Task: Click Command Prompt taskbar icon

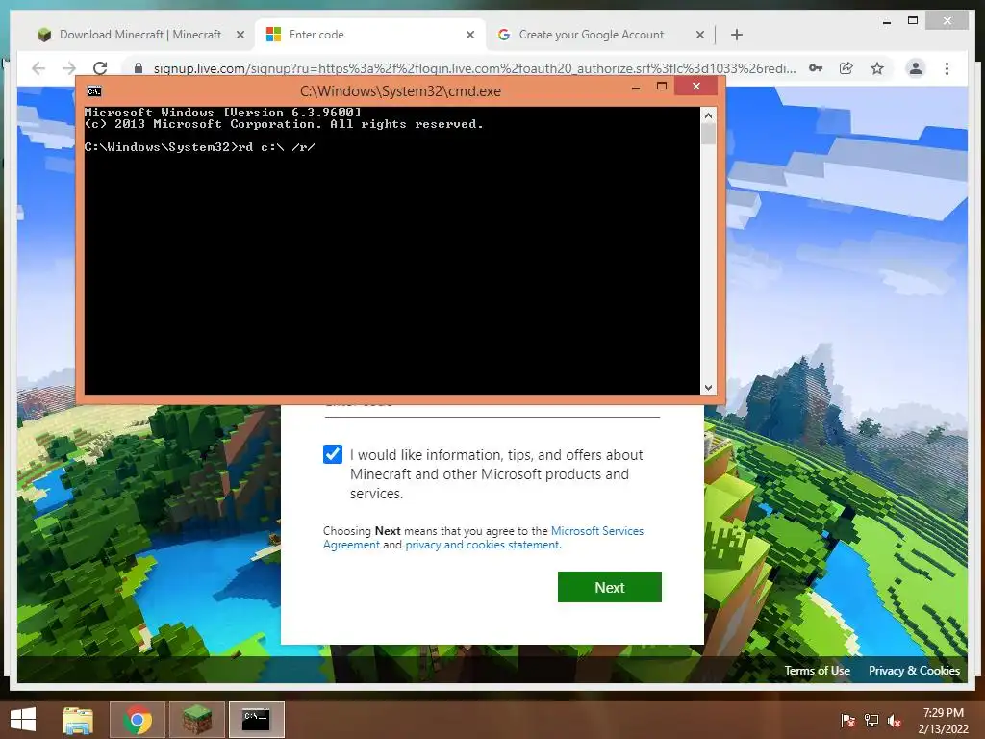Action: [256, 720]
